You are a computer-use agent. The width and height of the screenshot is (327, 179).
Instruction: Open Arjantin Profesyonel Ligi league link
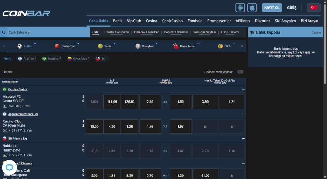[23, 114]
